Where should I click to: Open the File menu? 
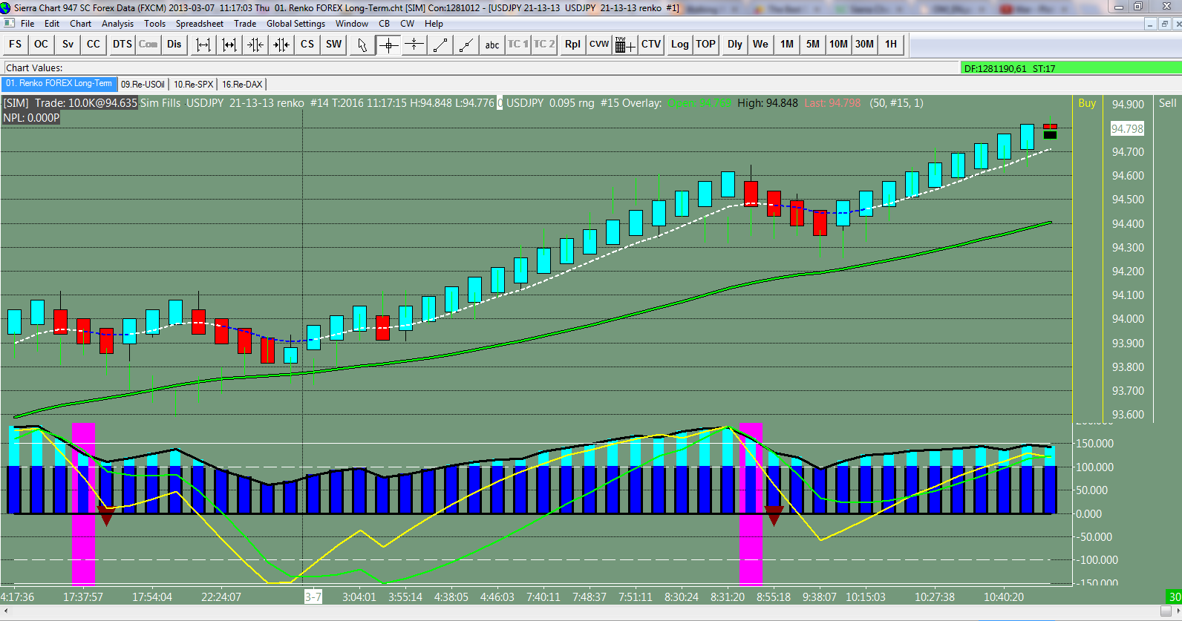pos(27,24)
